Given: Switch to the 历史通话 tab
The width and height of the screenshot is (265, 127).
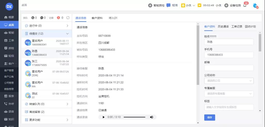Looking at the screenshot, I should pyautogui.click(x=223, y=26).
